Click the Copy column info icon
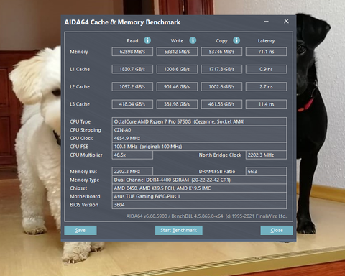Image resolution: width=345 pixels, height=276 pixels. click(x=236, y=40)
